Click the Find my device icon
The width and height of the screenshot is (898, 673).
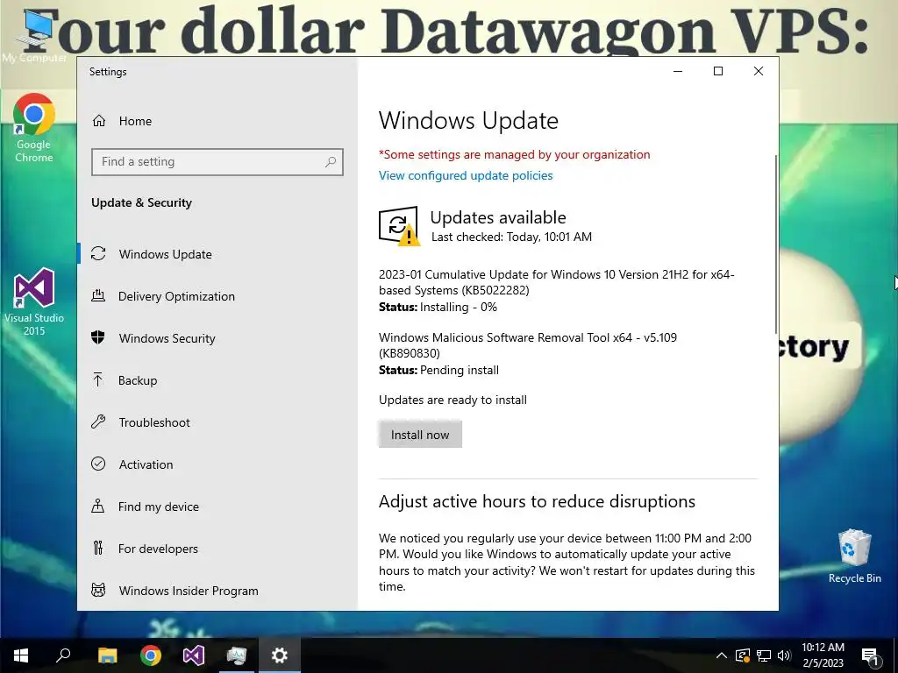click(98, 506)
